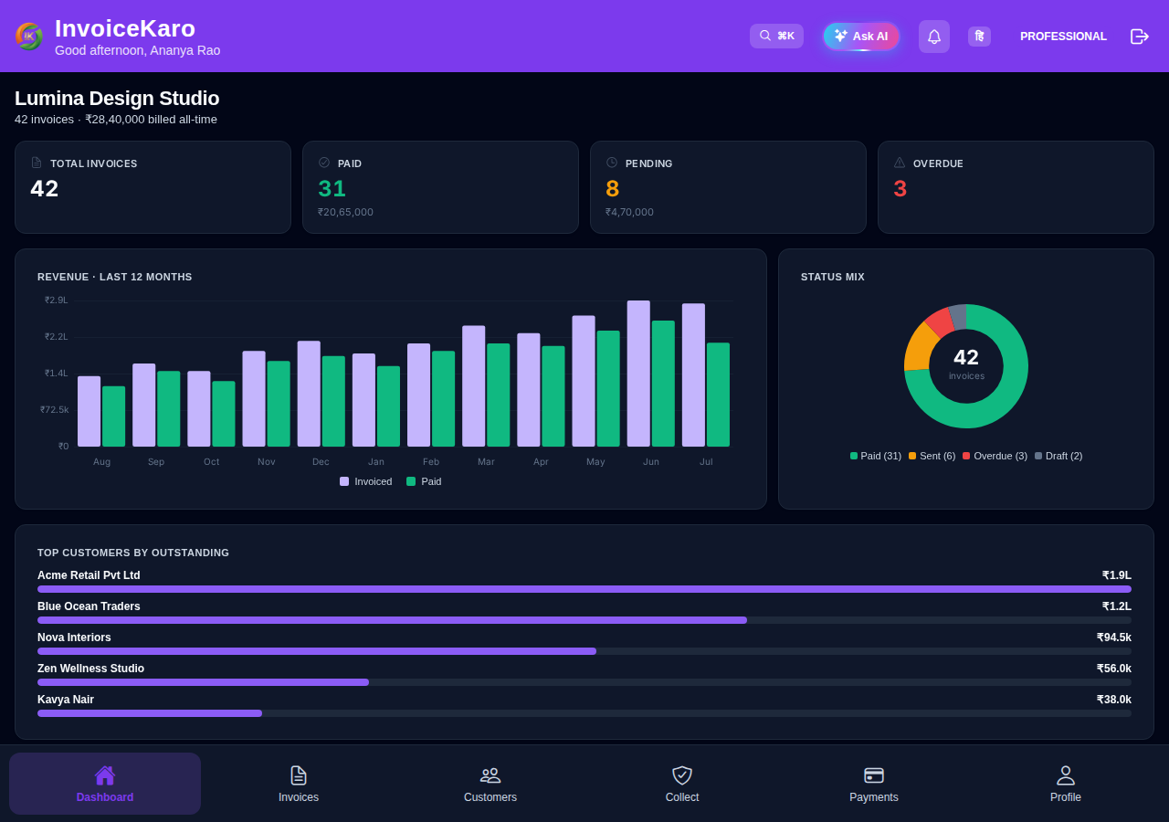Click the Aug month label on the chart
Screen dimensions: 1169x822
tap(101, 462)
